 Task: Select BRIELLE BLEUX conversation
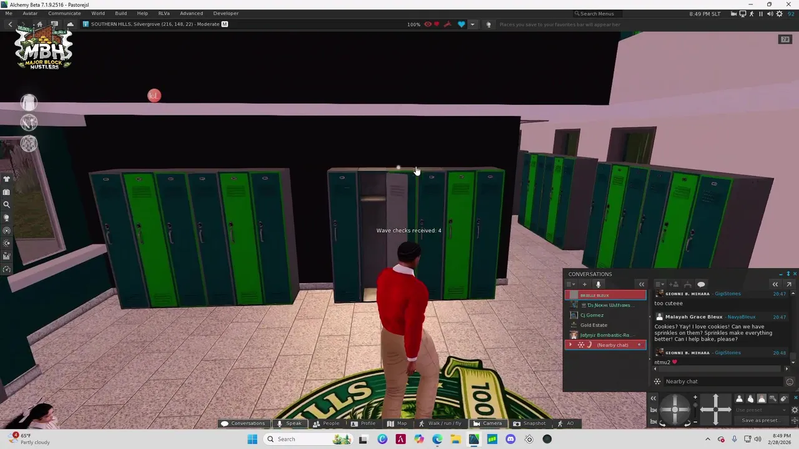605,295
